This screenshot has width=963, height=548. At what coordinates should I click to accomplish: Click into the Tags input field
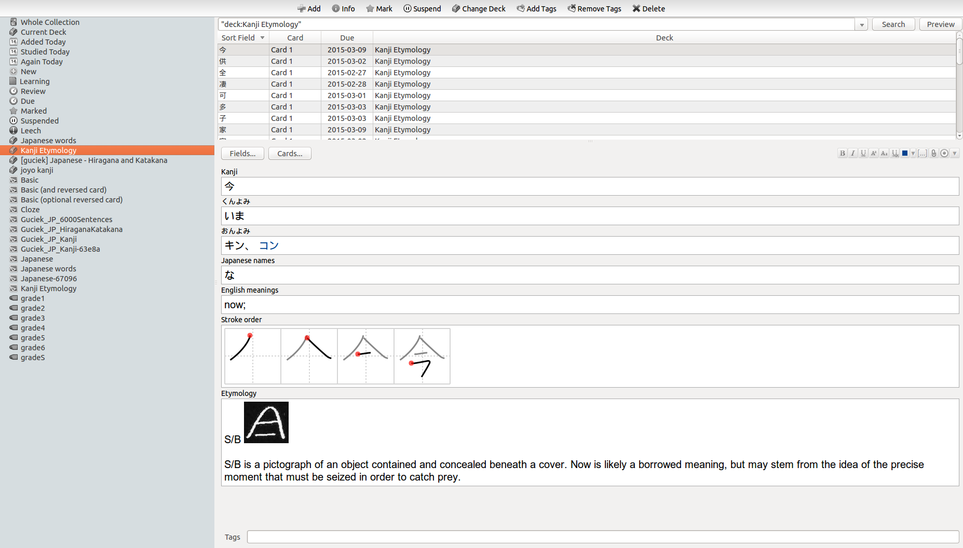(603, 537)
